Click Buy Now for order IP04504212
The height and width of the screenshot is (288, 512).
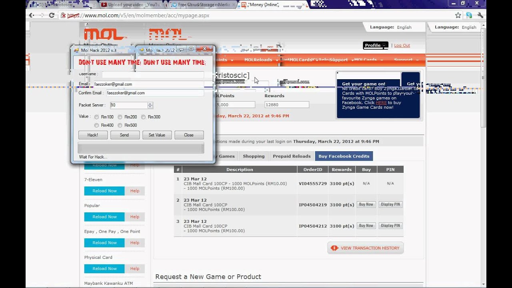tap(366, 226)
